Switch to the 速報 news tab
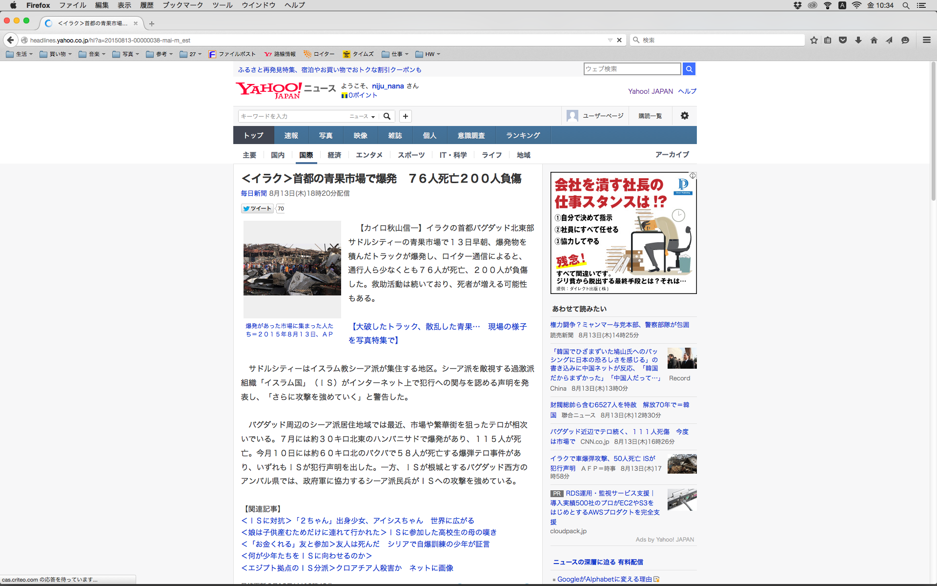The width and height of the screenshot is (937, 586). 291,135
